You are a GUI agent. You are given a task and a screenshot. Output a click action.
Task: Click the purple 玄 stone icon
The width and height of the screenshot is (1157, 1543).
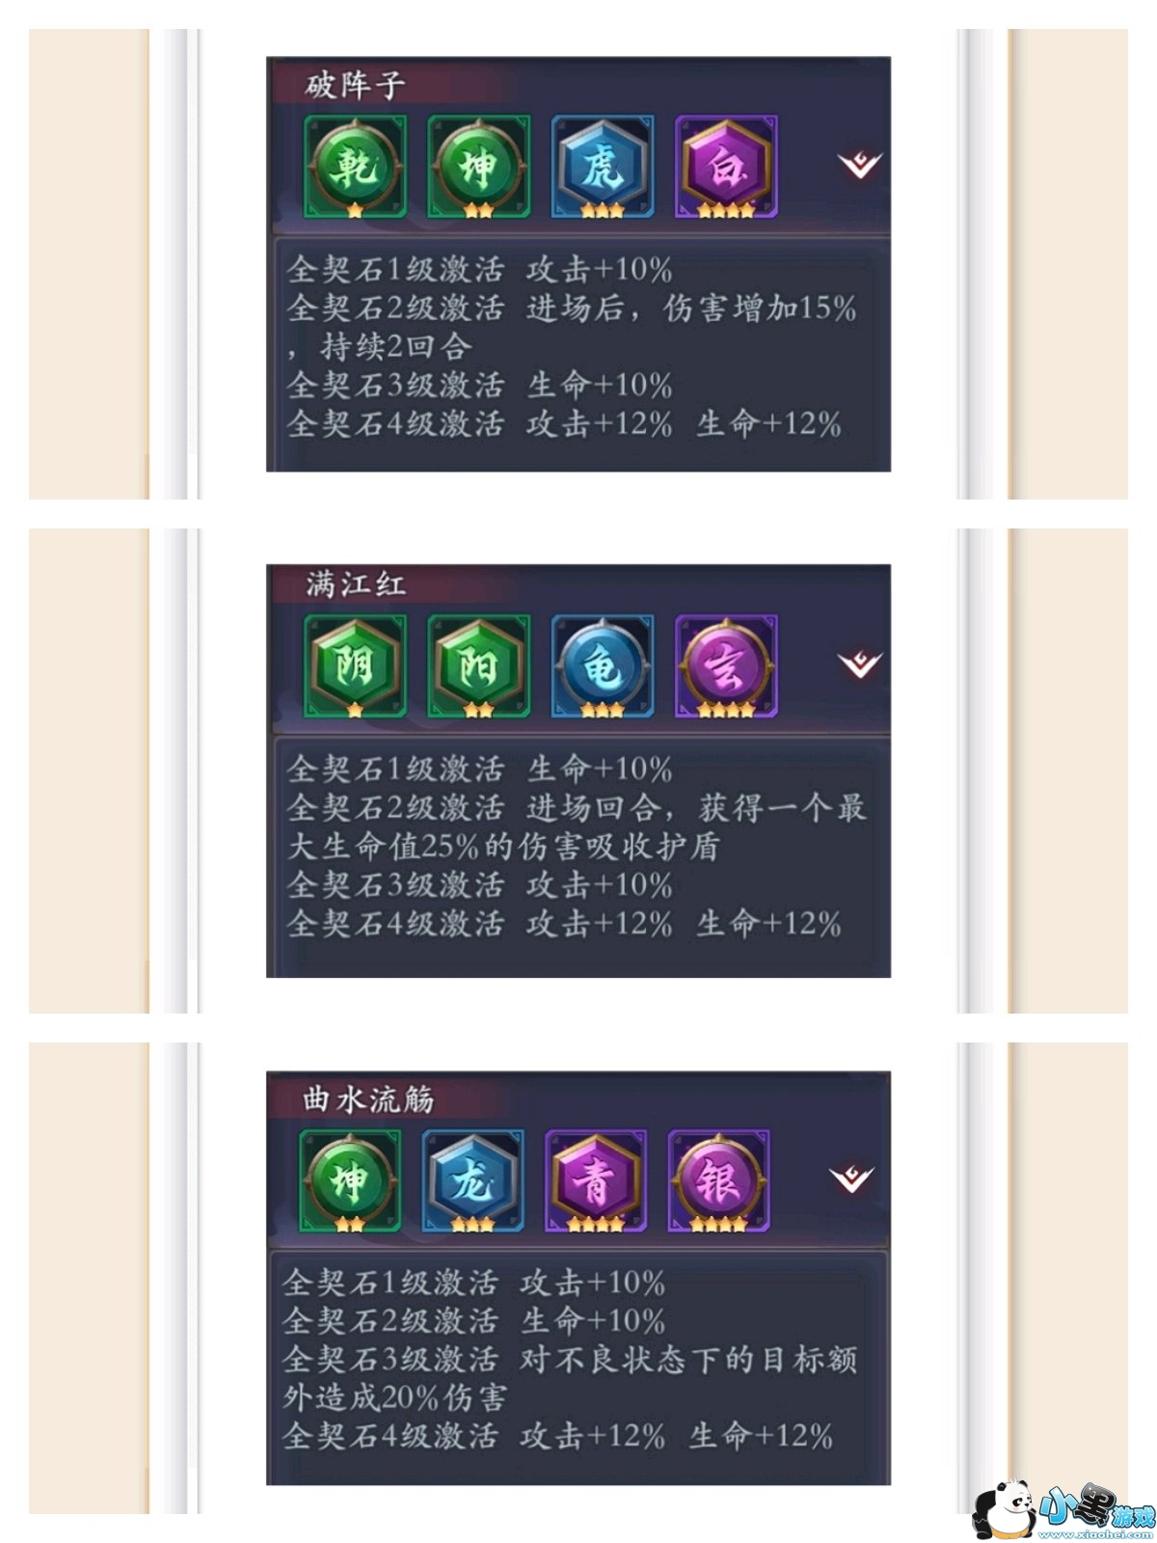click(x=725, y=666)
